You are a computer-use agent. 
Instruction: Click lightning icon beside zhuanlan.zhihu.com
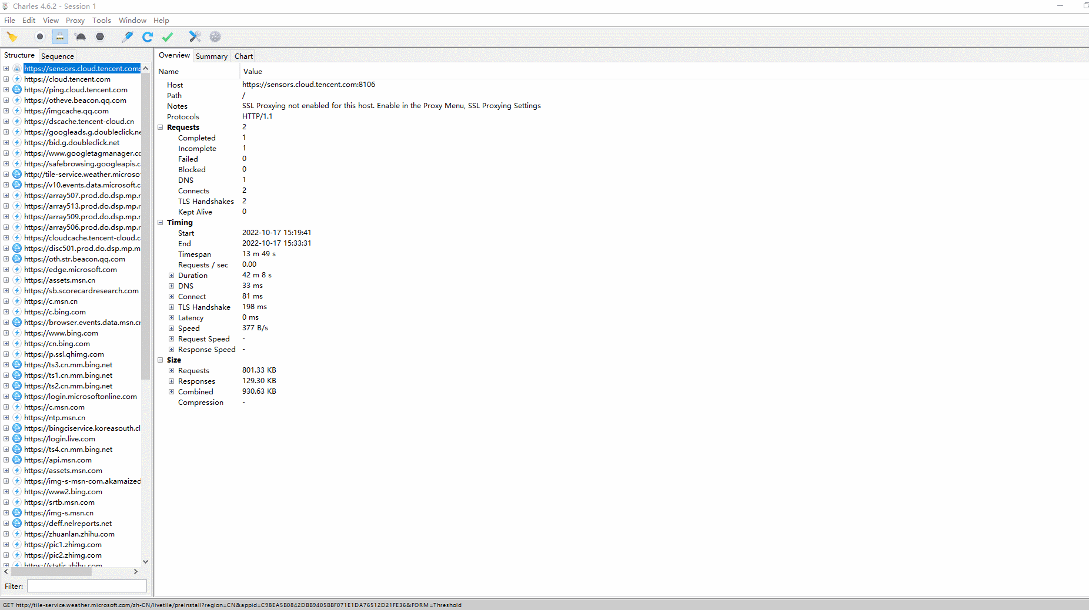pos(17,534)
